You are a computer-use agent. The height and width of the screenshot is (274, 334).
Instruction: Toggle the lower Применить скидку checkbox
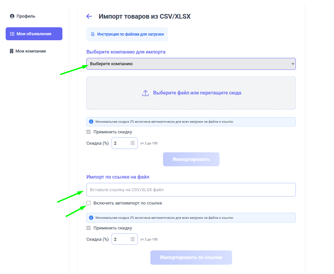coord(88,228)
